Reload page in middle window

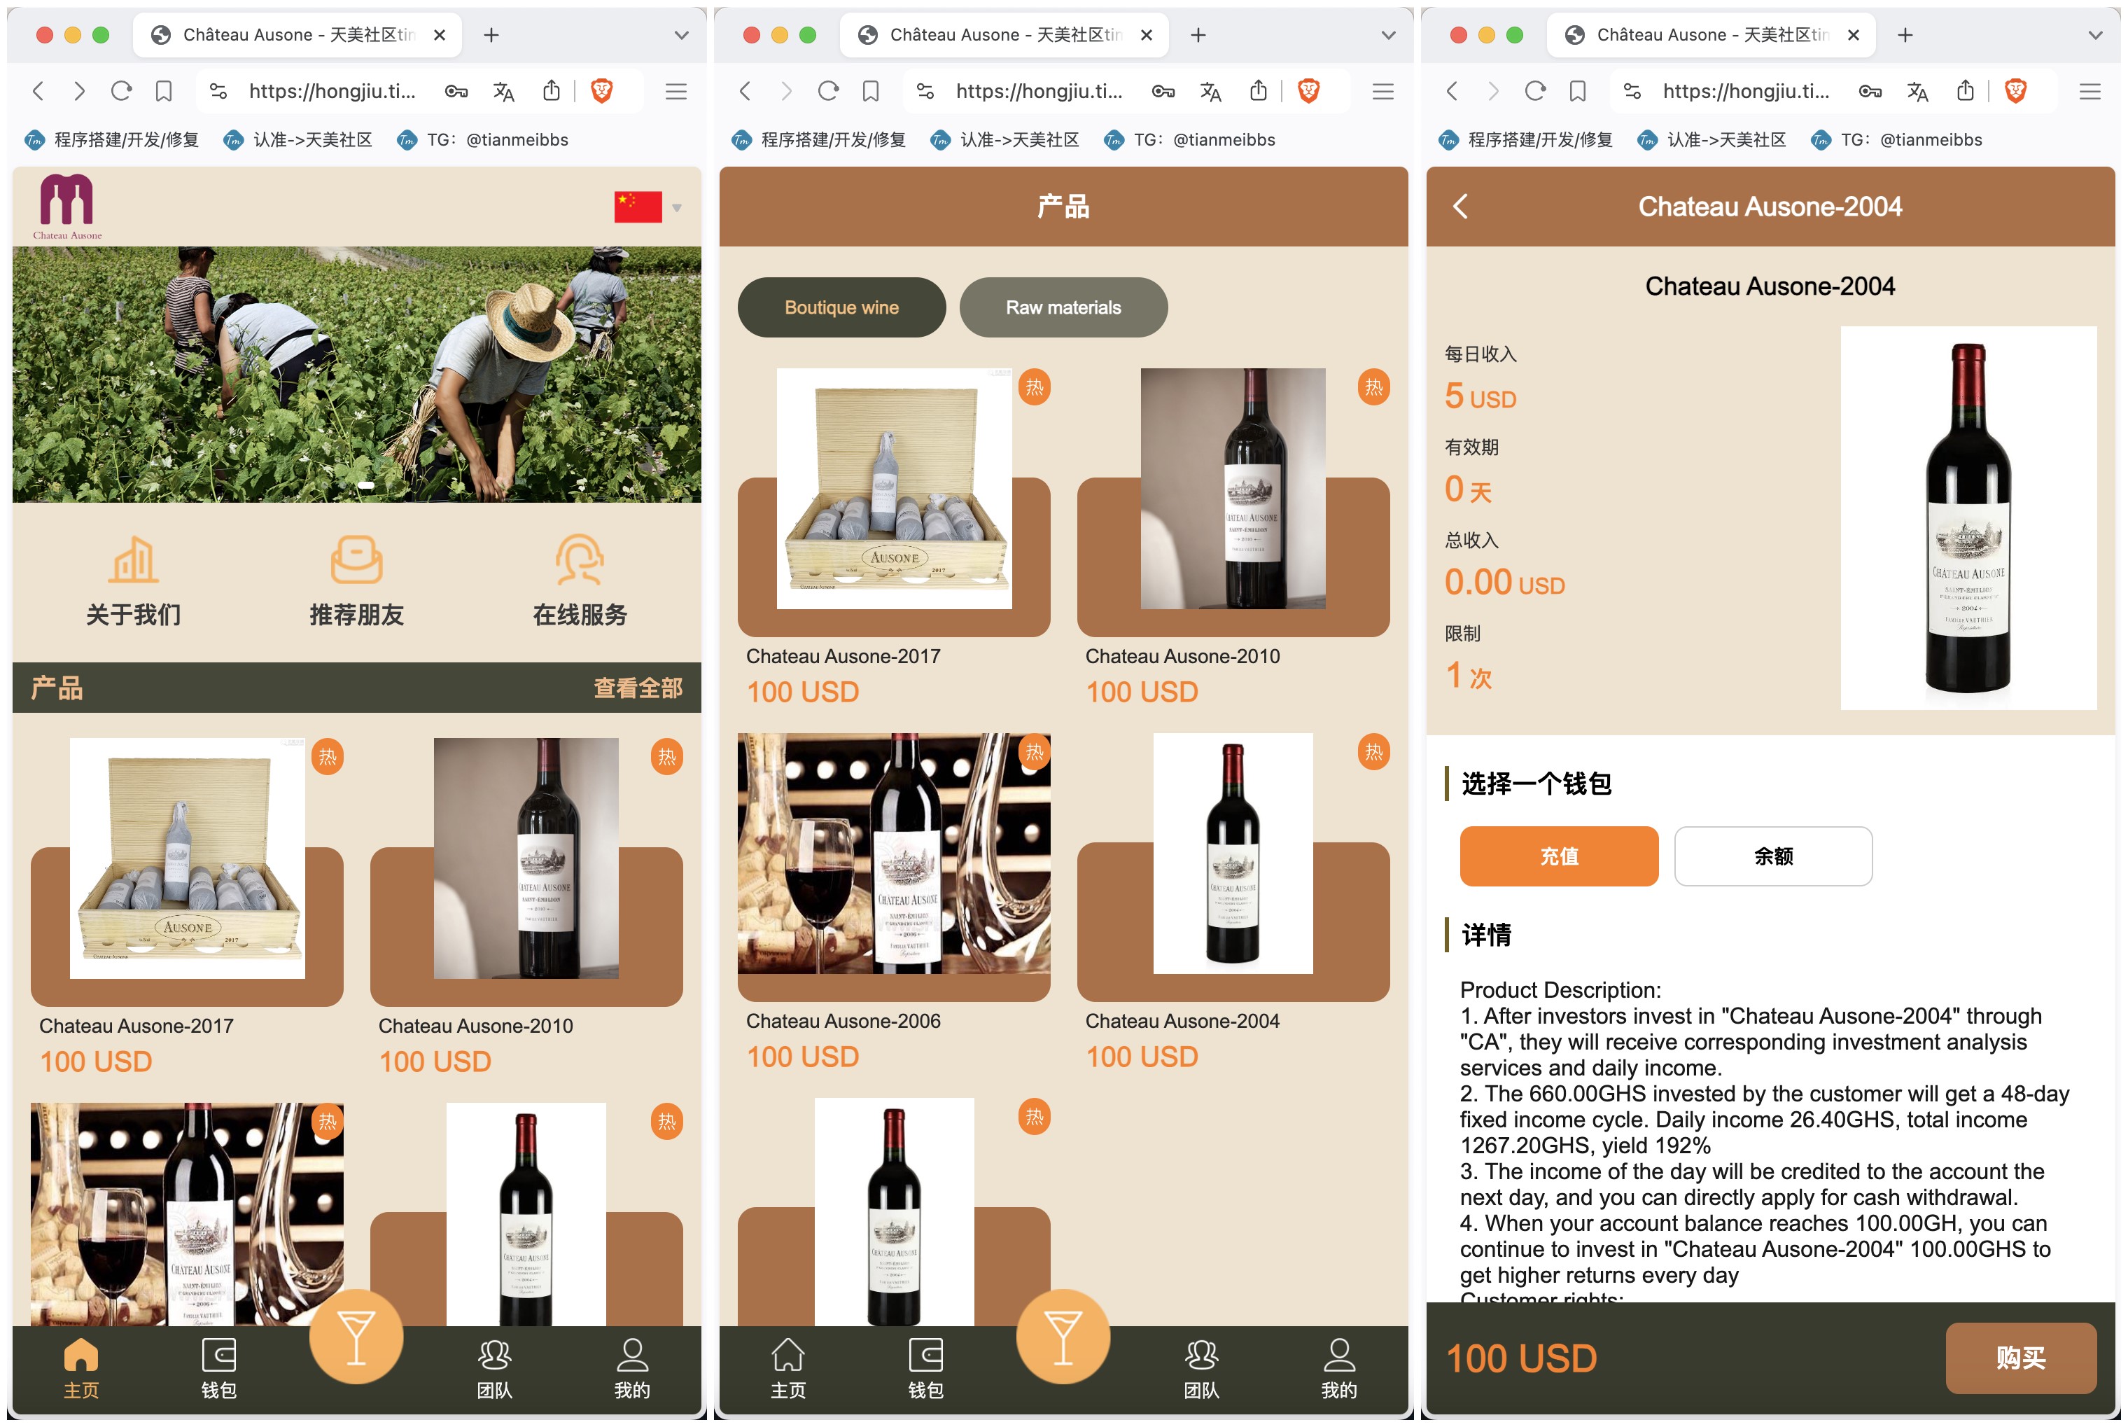[828, 91]
